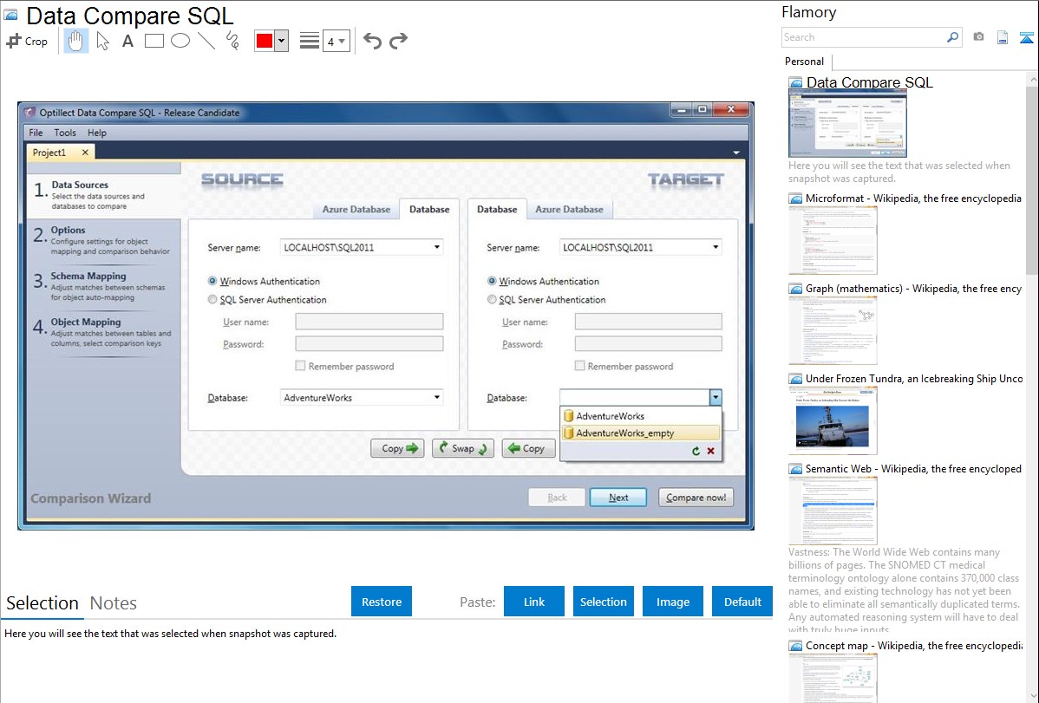Select the rectangle shape tool
This screenshot has width=1039, height=703.
pos(154,41)
